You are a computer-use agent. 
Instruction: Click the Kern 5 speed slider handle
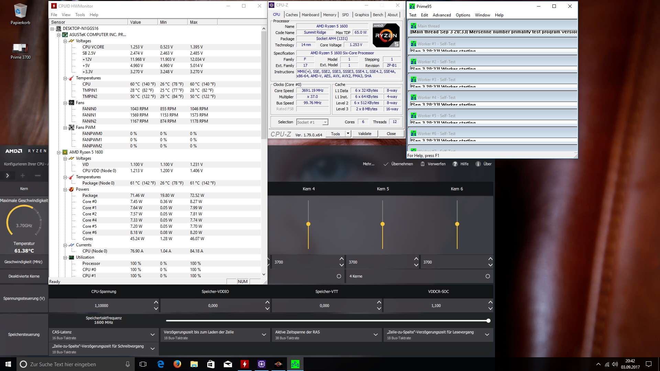383,224
